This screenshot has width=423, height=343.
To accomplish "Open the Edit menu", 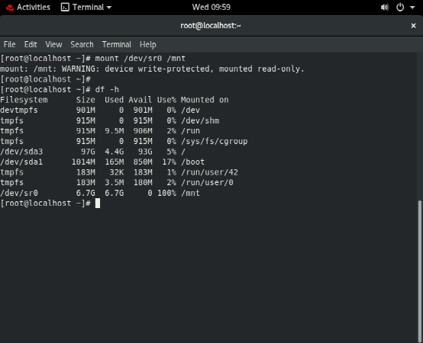I will pyautogui.click(x=31, y=44).
